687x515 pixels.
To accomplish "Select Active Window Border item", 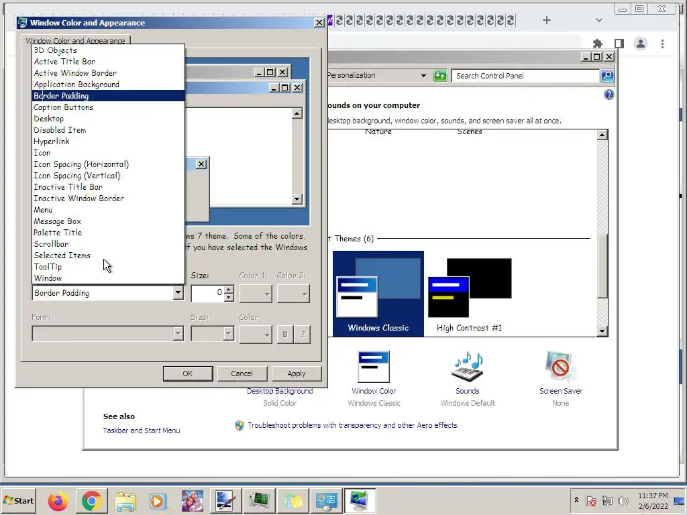I will [x=108, y=72].
